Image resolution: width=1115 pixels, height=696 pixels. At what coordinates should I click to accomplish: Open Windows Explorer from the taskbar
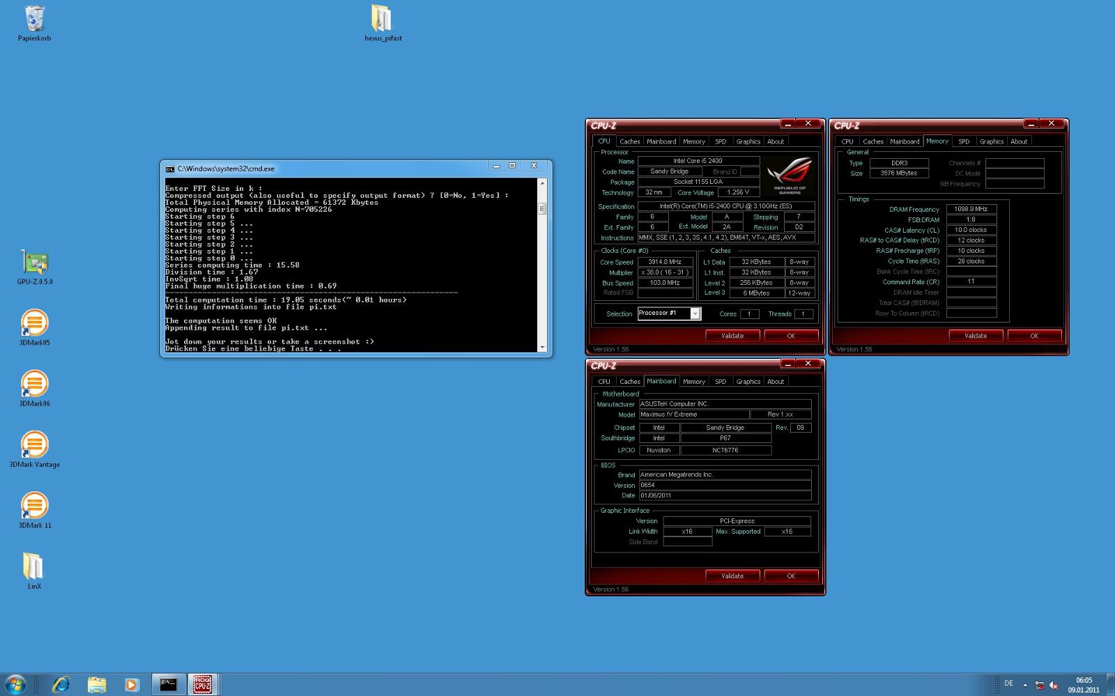click(97, 684)
